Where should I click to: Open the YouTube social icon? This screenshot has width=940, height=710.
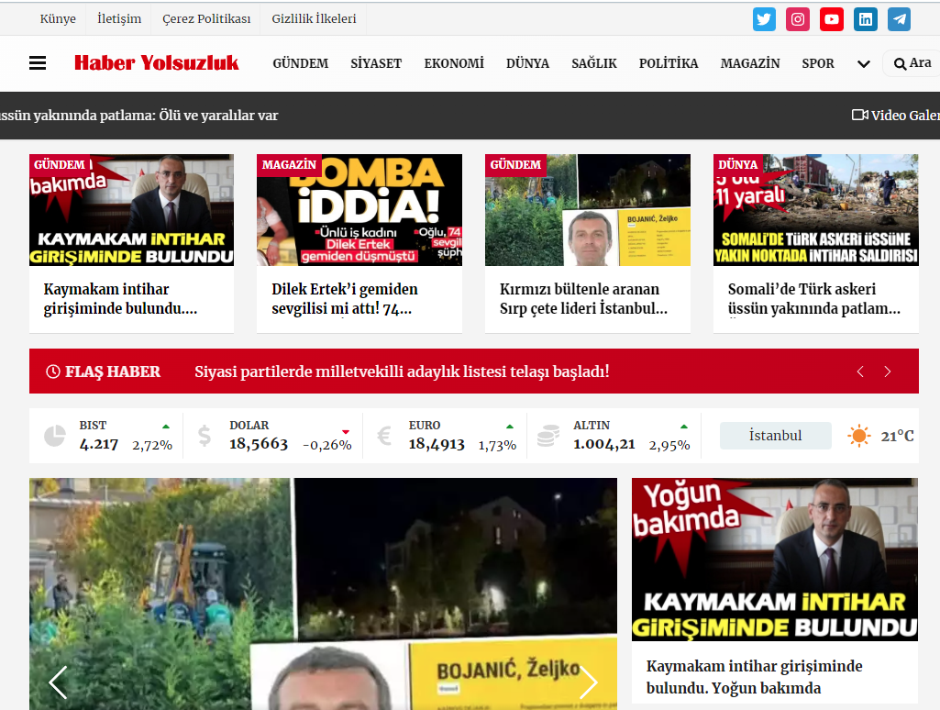tap(832, 19)
